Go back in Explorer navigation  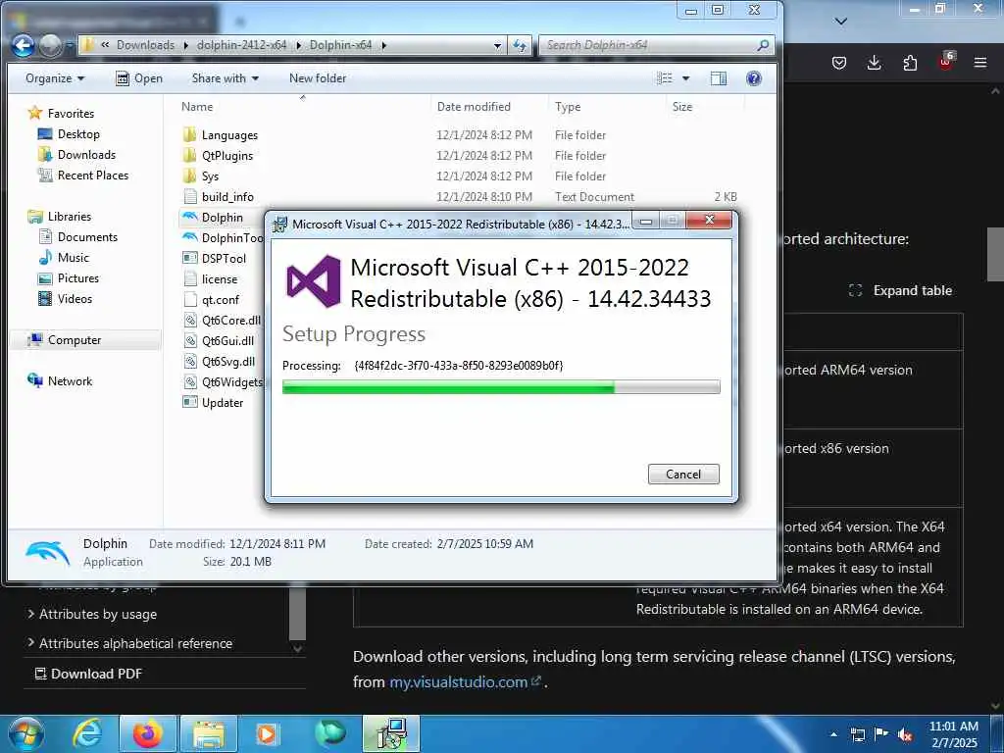pos(24,45)
